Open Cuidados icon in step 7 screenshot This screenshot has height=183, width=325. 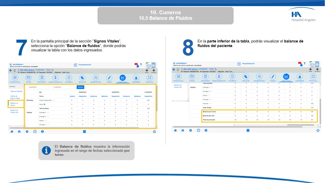109,78
